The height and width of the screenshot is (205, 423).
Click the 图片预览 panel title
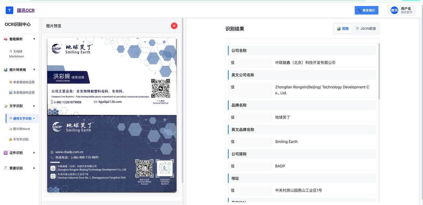[x=54, y=26]
